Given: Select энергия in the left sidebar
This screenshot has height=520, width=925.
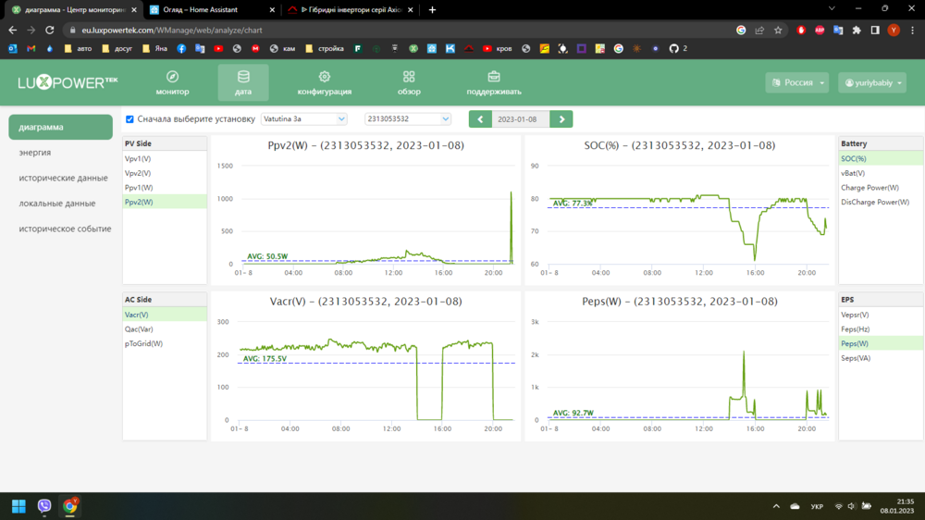Looking at the screenshot, I should (x=35, y=153).
